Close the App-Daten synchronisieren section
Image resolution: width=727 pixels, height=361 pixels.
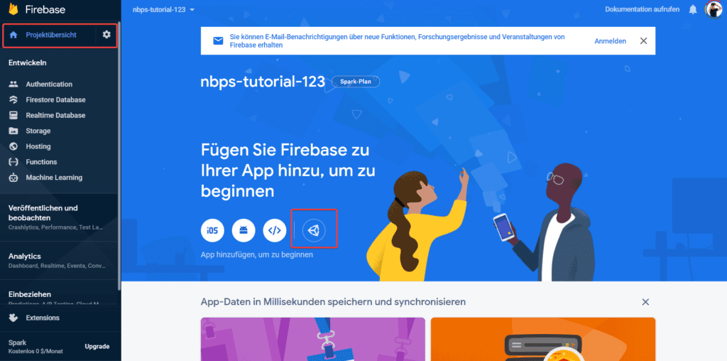coord(645,302)
